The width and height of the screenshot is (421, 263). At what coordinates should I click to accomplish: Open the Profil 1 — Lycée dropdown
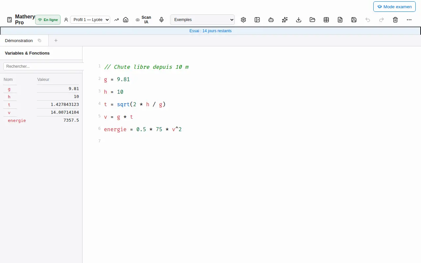(90, 20)
